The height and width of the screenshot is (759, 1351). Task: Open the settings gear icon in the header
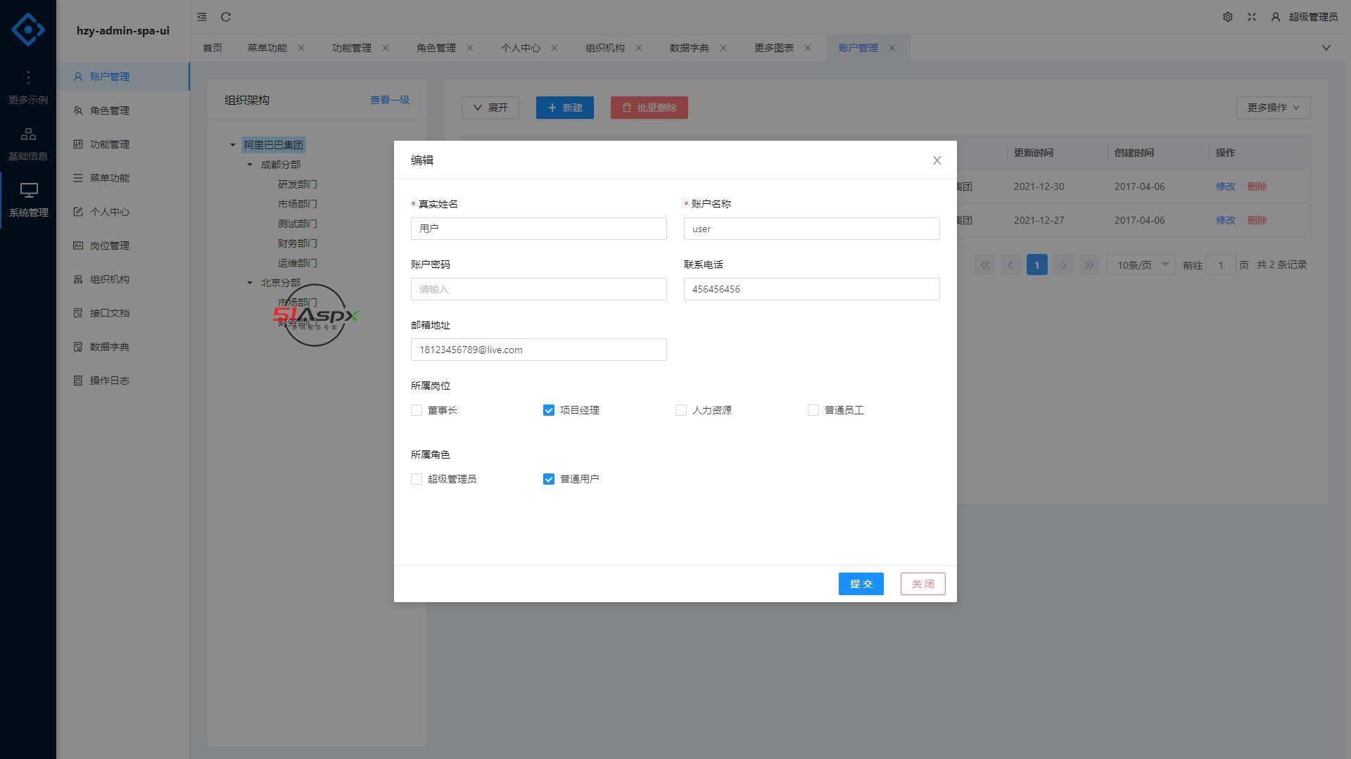coord(1228,17)
